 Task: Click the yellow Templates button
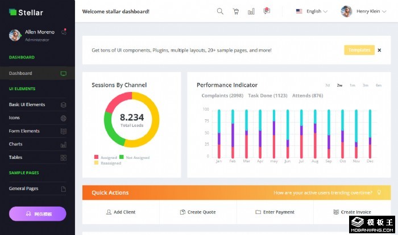pos(359,50)
